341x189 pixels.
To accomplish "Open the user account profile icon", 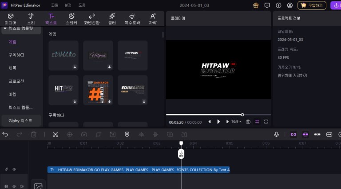I will pos(290,6).
